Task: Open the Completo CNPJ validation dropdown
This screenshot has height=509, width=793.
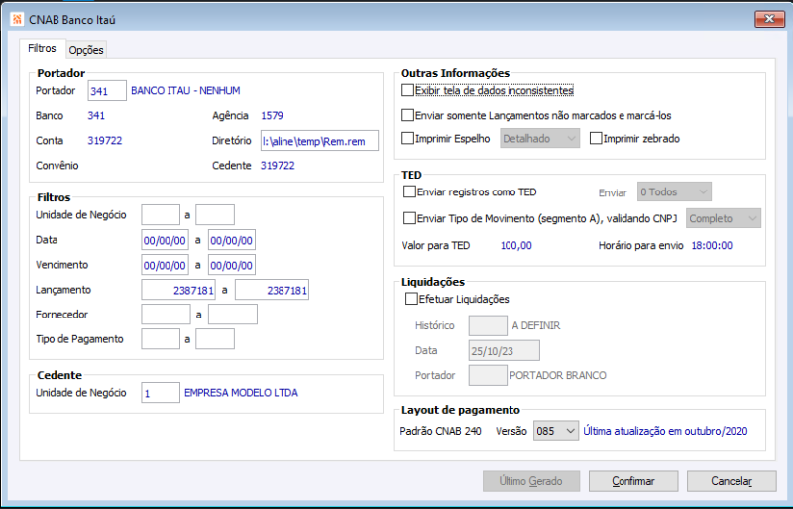Action: pyautogui.click(x=724, y=219)
